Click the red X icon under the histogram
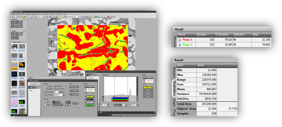The width and height of the screenshot is (282, 127). tap(120, 105)
